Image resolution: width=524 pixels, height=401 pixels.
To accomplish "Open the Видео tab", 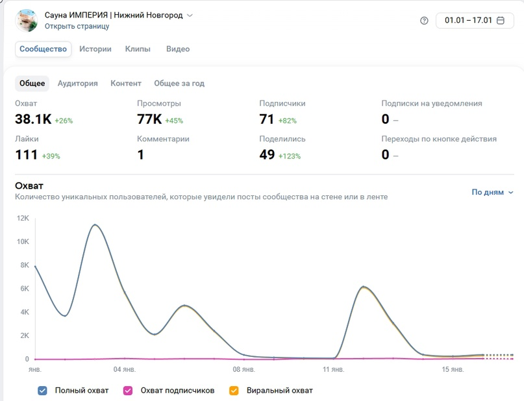I will [x=178, y=49].
